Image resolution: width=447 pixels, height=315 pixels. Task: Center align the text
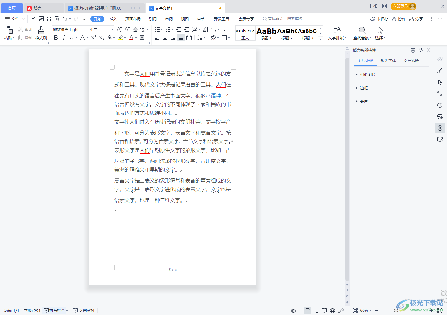165,38
